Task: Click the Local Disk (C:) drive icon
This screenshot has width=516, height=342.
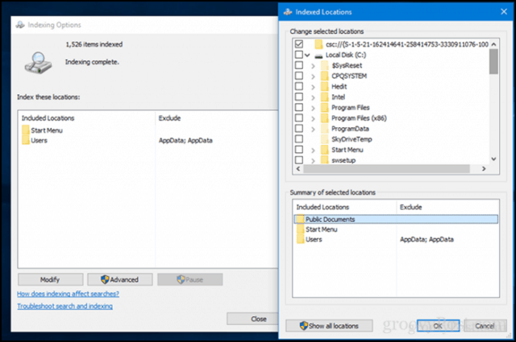Action: pos(318,56)
